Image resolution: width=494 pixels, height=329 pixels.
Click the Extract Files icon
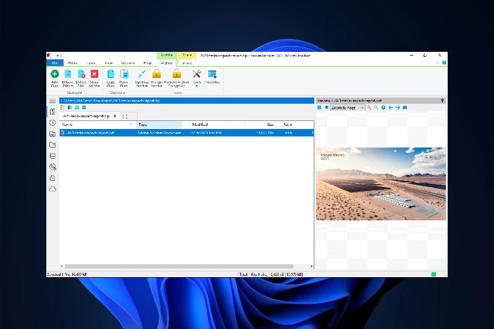(x=68, y=74)
